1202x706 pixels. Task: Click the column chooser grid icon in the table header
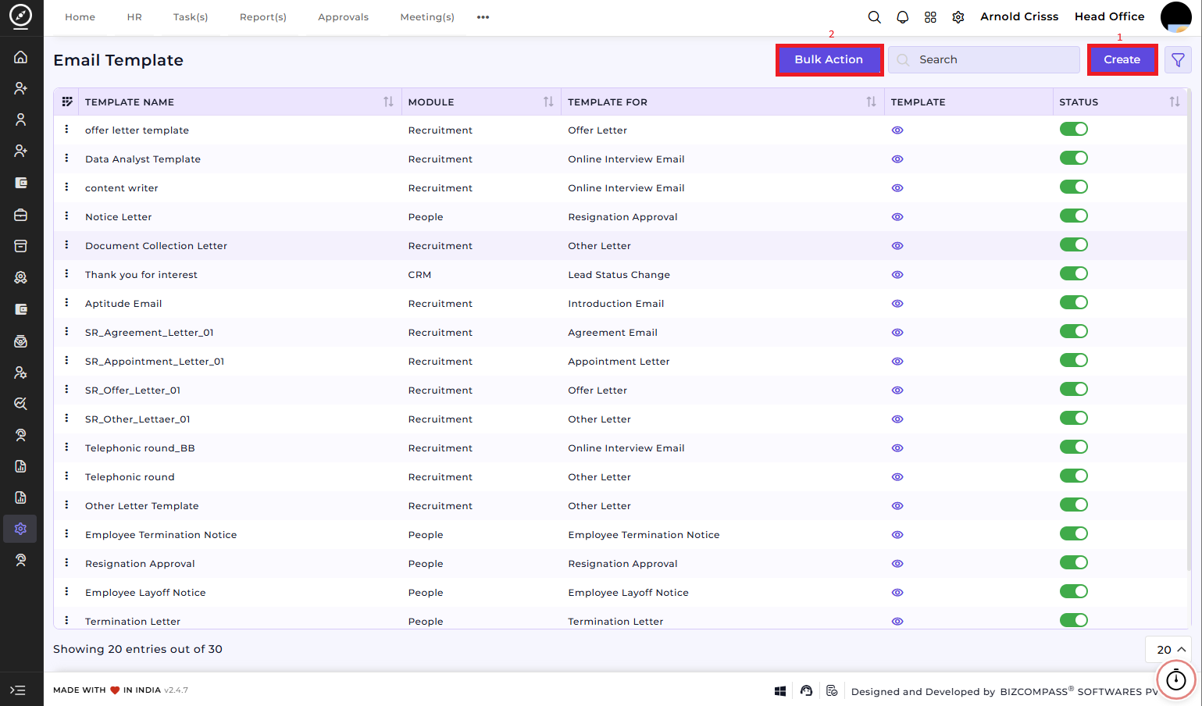pos(67,102)
